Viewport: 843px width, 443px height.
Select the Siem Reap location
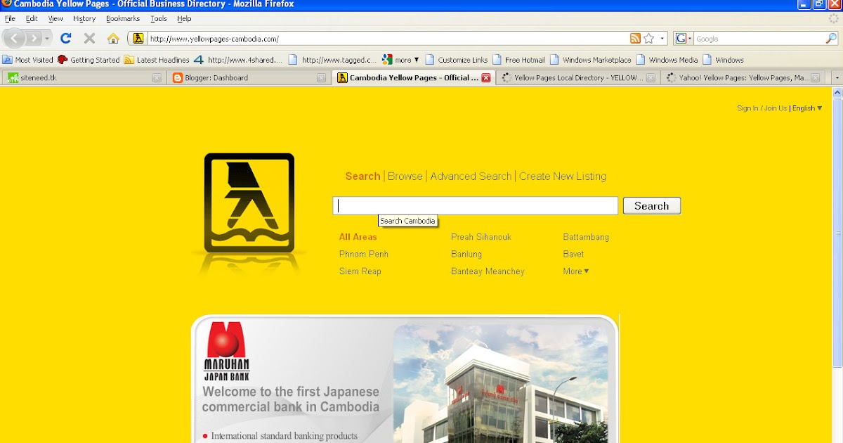(x=360, y=271)
